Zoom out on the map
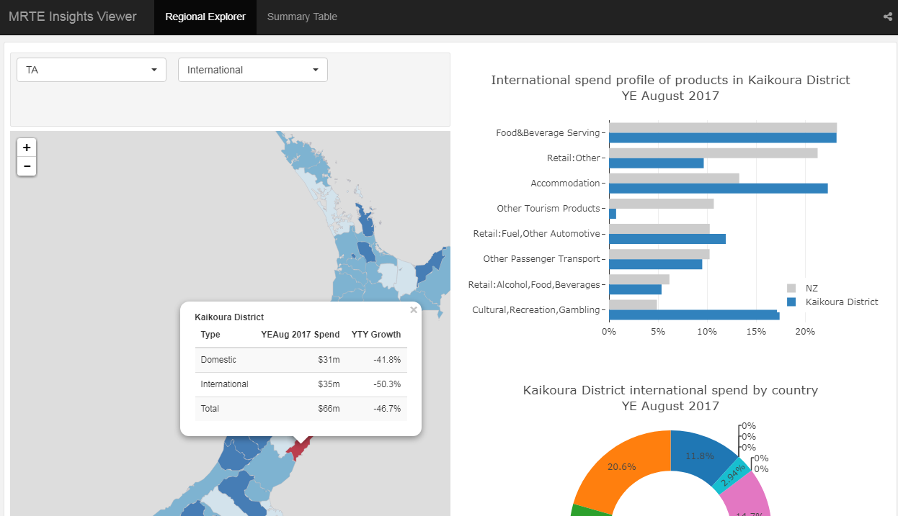Screen dimensions: 898x516 (x=27, y=166)
